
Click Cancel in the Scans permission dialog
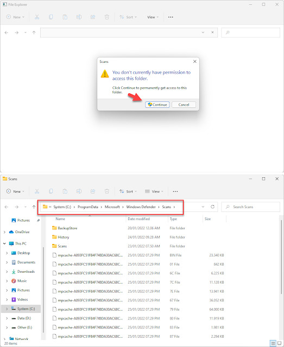coord(184,105)
